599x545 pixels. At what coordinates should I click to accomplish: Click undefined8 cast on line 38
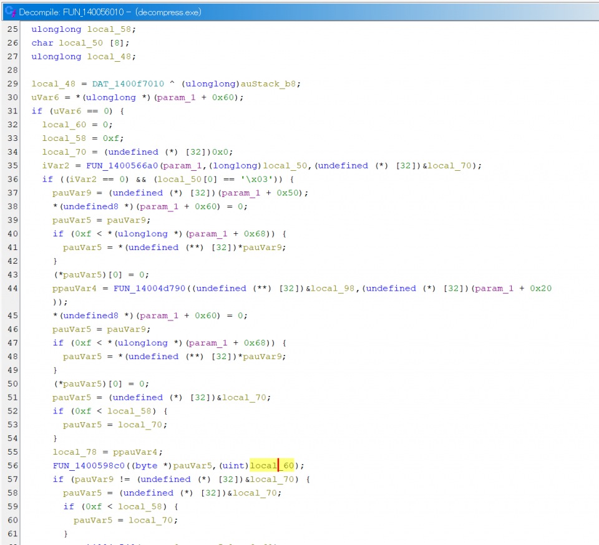(x=90, y=207)
